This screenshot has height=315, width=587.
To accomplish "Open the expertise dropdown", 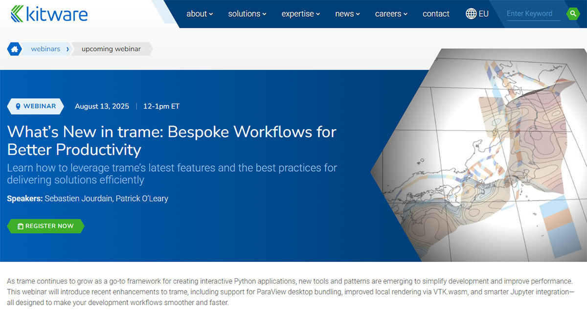I will click(x=300, y=14).
